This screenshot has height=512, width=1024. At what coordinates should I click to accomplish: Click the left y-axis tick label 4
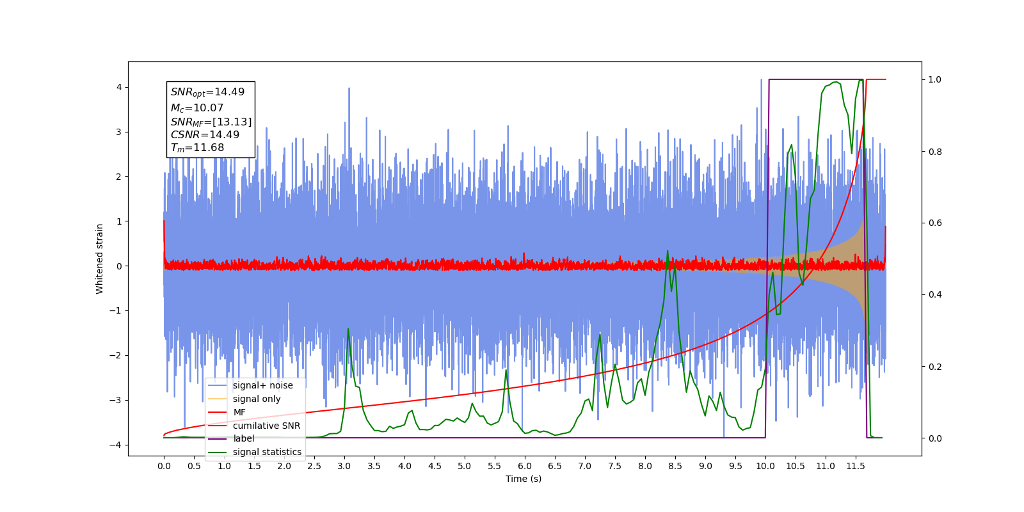[x=119, y=87]
